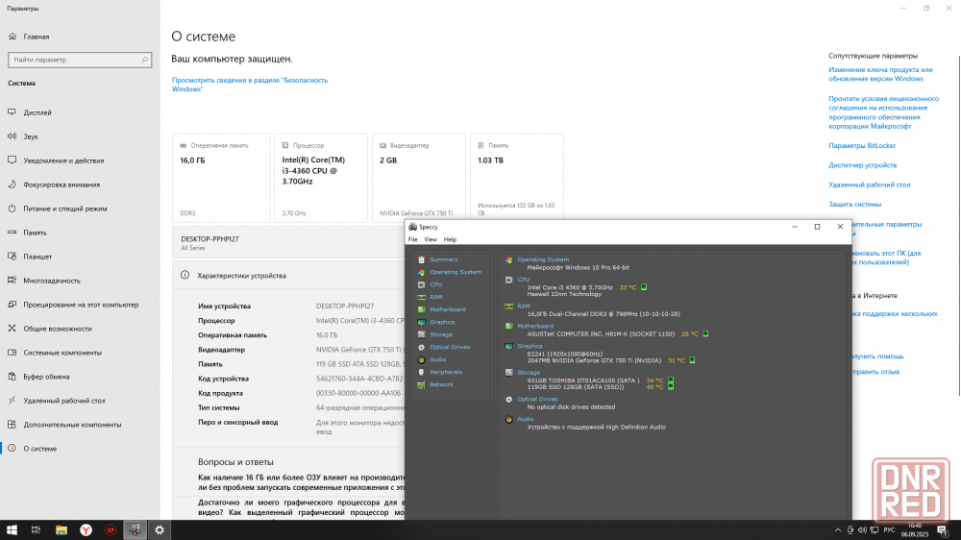Focus the Найти параметр search field
Screen dimensions: 961x540
[x=80, y=61]
